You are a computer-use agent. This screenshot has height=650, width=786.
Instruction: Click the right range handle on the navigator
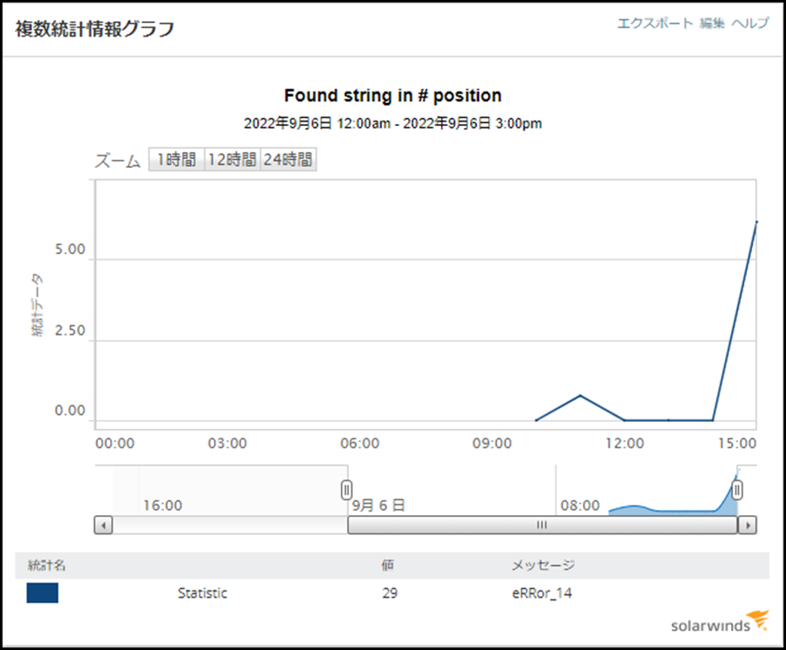tap(737, 490)
